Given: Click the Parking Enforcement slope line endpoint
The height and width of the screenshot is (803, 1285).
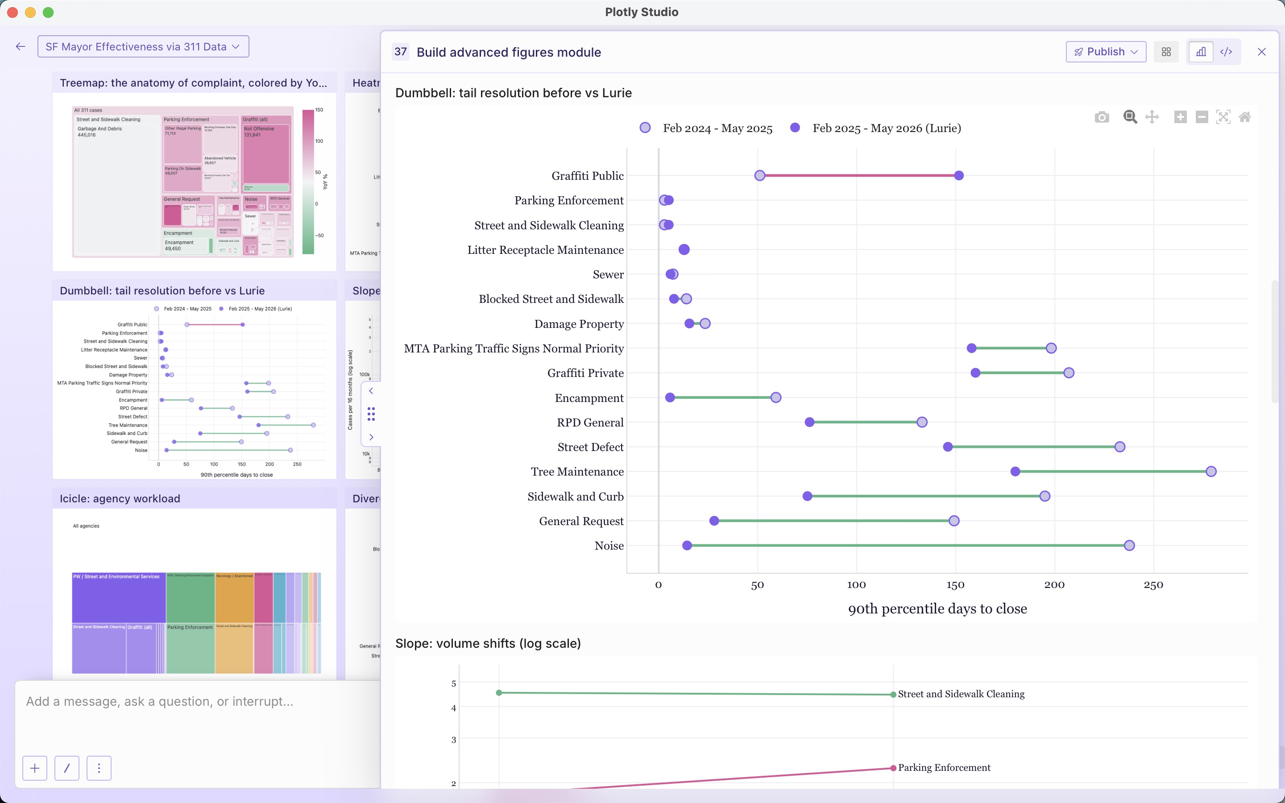Looking at the screenshot, I should pyautogui.click(x=893, y=768).
